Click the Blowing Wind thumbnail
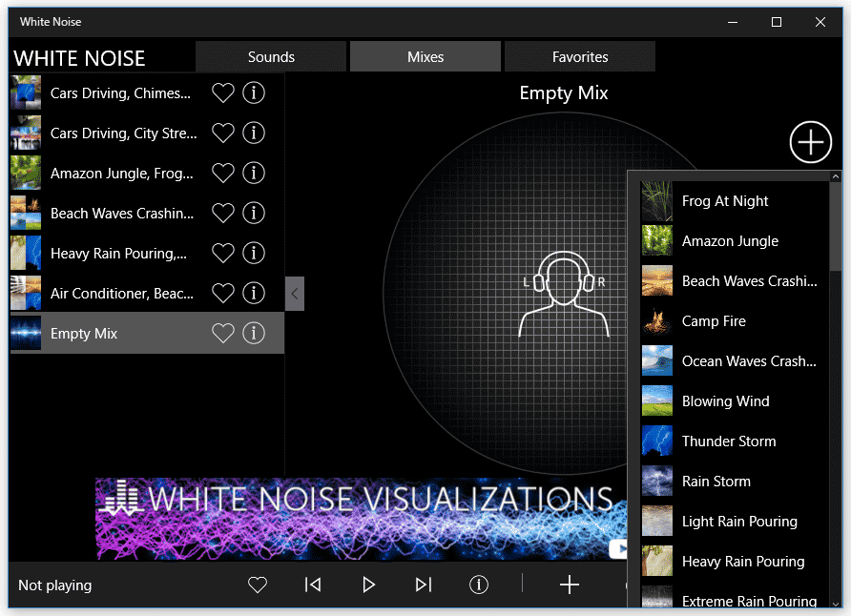 click(656, 401)
